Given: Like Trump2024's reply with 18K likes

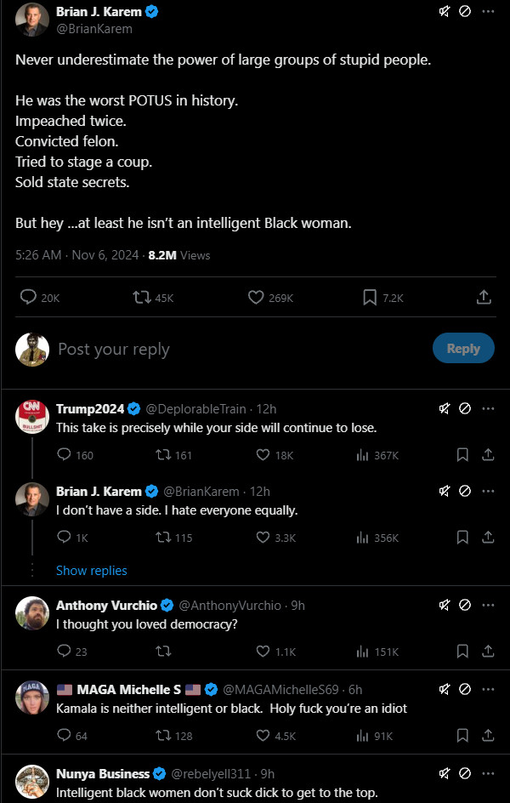Looking at the screenshot, I should coord(263,455).
